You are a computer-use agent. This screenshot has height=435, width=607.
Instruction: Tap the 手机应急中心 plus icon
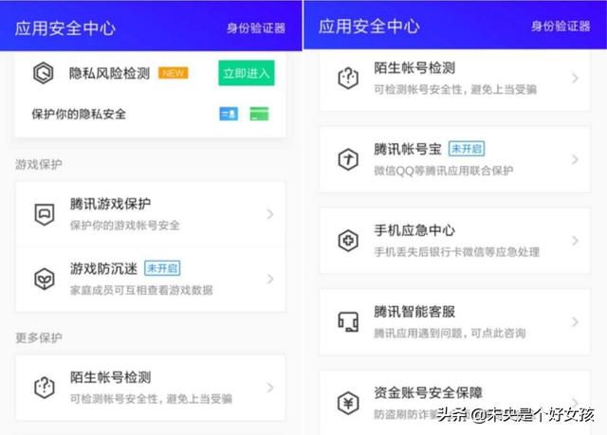(x=348, y=241)
